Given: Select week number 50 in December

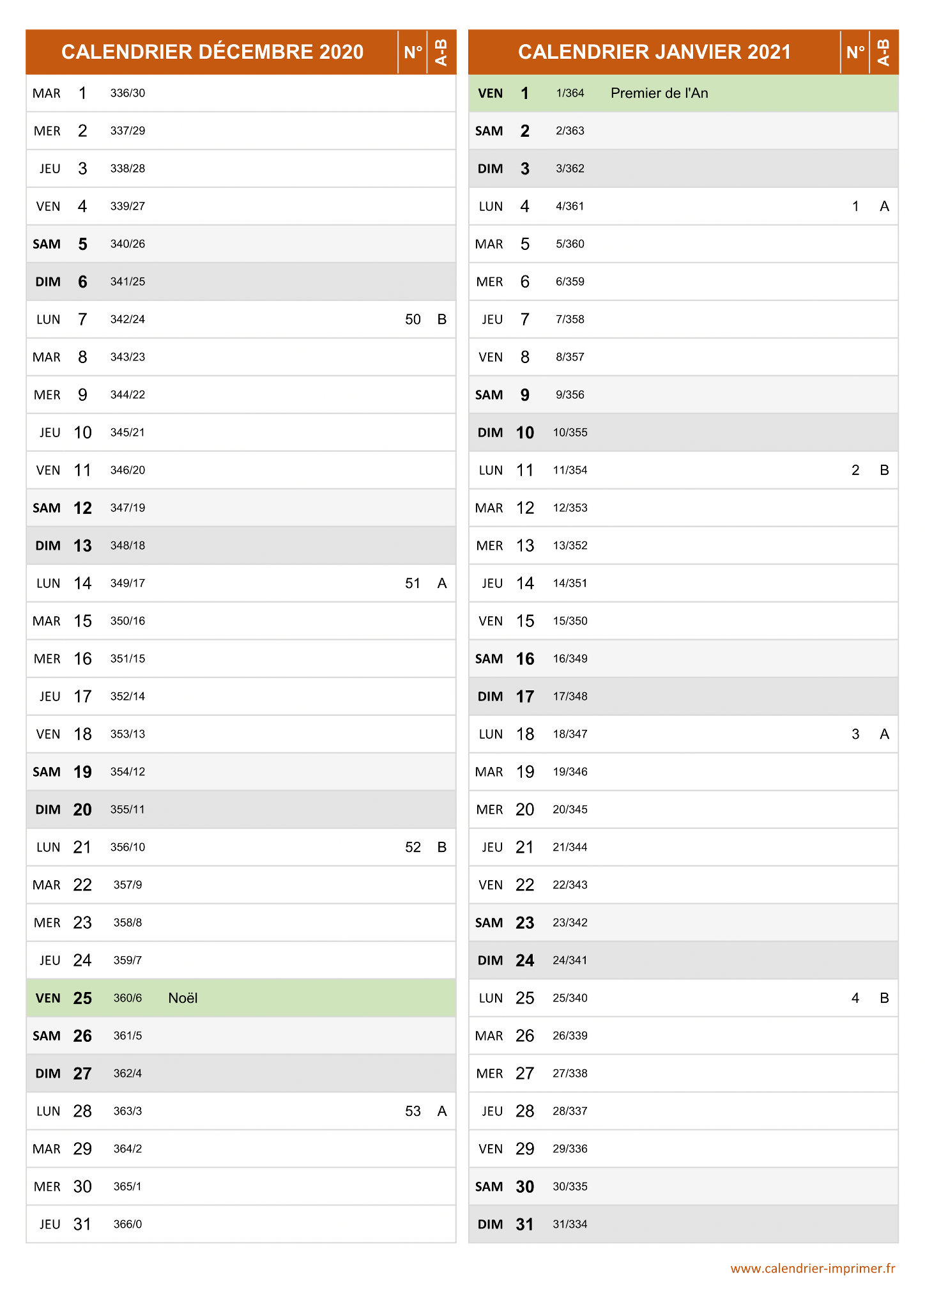Looking at the screenshot, I should tap(413, 320).
